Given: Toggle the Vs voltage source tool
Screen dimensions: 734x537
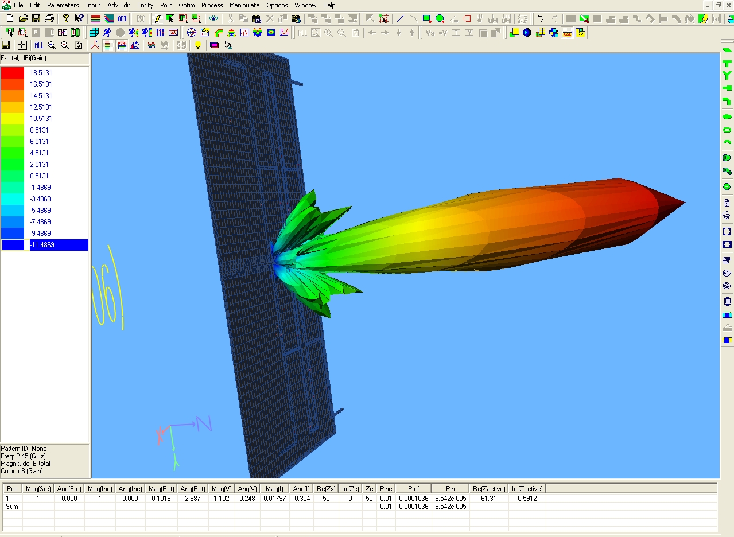Looking at the screenshot, I should pos(430,32).
